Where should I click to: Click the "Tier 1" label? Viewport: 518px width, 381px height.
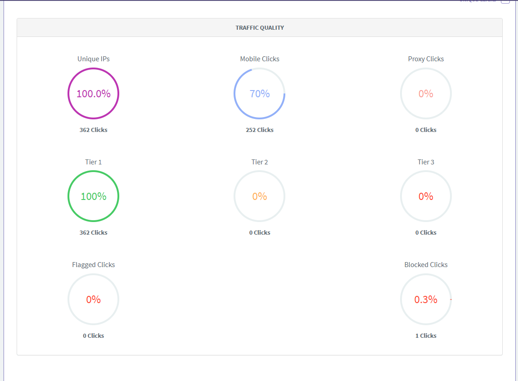point(94,162)
